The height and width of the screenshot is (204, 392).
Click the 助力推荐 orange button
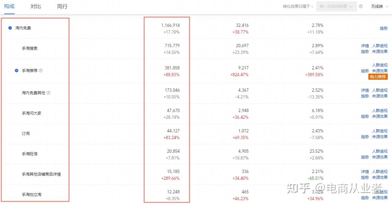pos(378,77)
